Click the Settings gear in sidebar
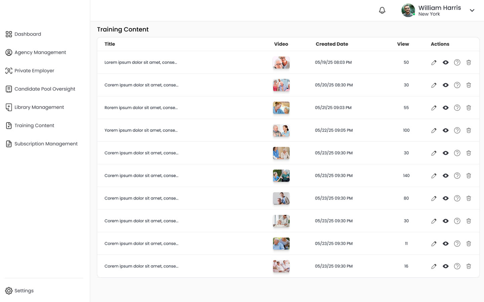Image resolution: width=484 pixels, height=302 pixels. (9, 291)
